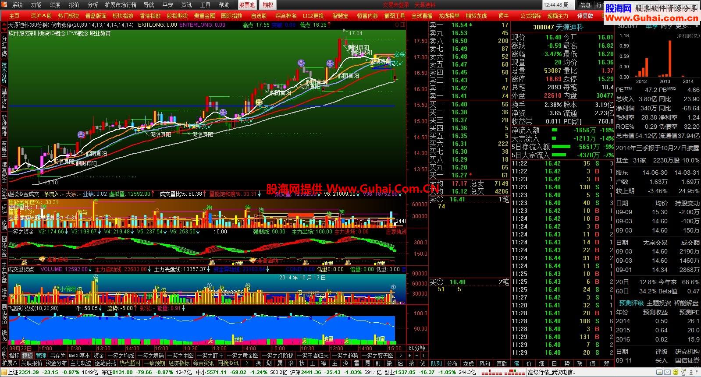Image resolution: width=701 pixels, height=377 pixels.
Task: Open the 主力轨迹 tab
Action: pos(81,363)
